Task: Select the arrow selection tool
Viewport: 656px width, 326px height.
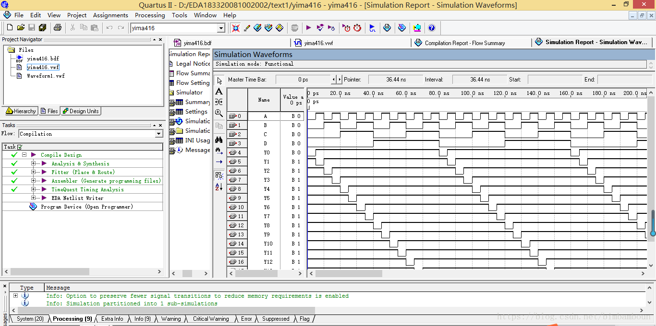Action: (x=219, y=80)
